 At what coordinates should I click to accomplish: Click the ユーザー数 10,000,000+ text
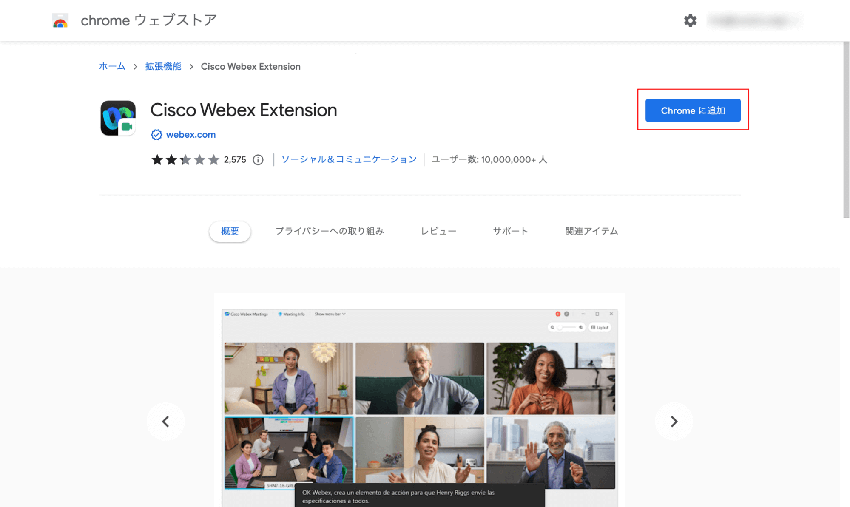click(489, 159)
